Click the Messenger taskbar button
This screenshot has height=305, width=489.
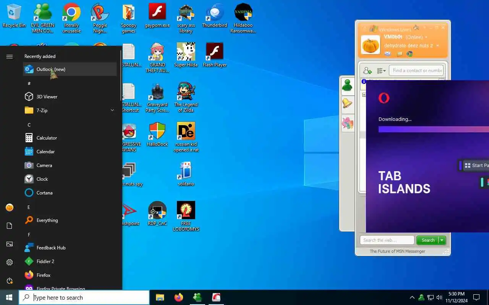pos(197,297)
